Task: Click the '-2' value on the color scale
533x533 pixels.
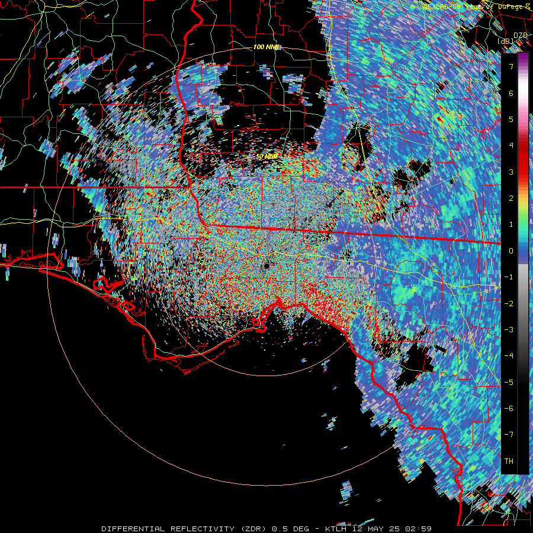Action: click(509, 303)
